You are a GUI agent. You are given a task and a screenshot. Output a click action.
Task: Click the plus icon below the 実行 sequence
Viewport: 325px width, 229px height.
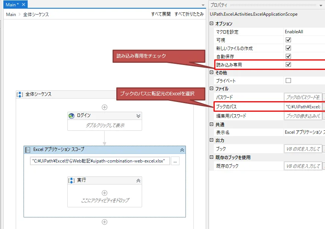(105, 222)
